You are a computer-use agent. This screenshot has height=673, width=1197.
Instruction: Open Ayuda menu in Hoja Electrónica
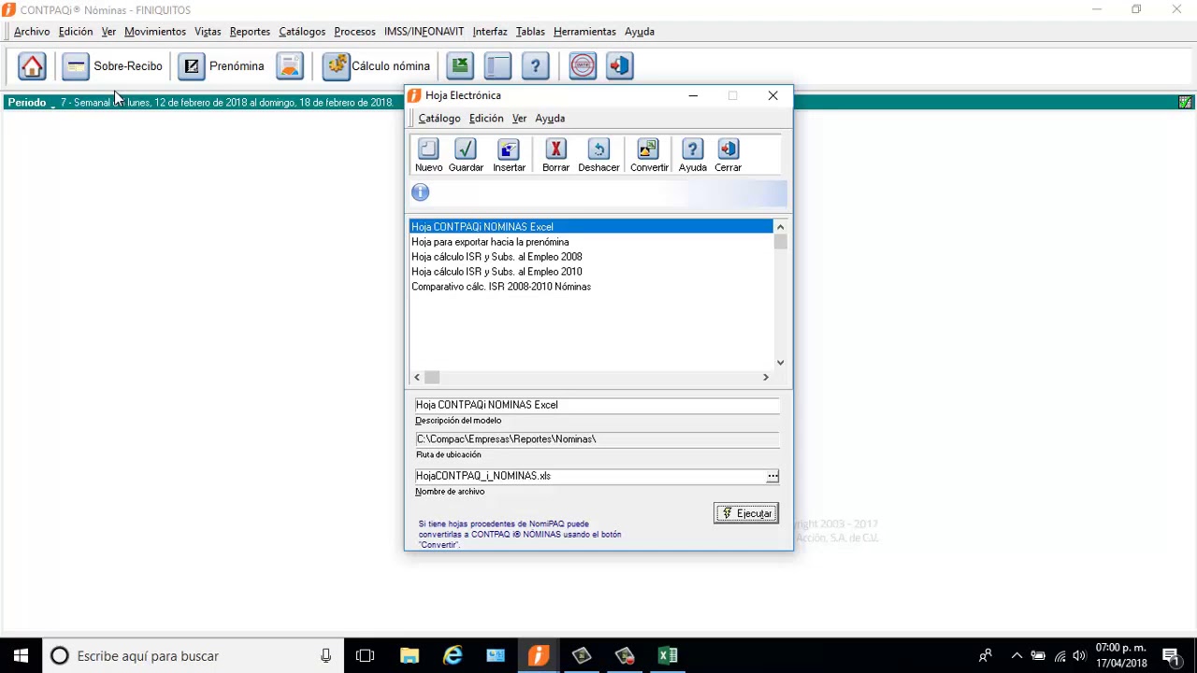tap(550, 119)
